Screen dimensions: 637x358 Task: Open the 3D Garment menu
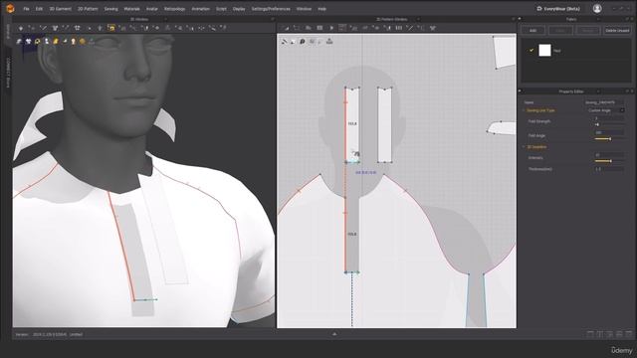coord(60,9)
